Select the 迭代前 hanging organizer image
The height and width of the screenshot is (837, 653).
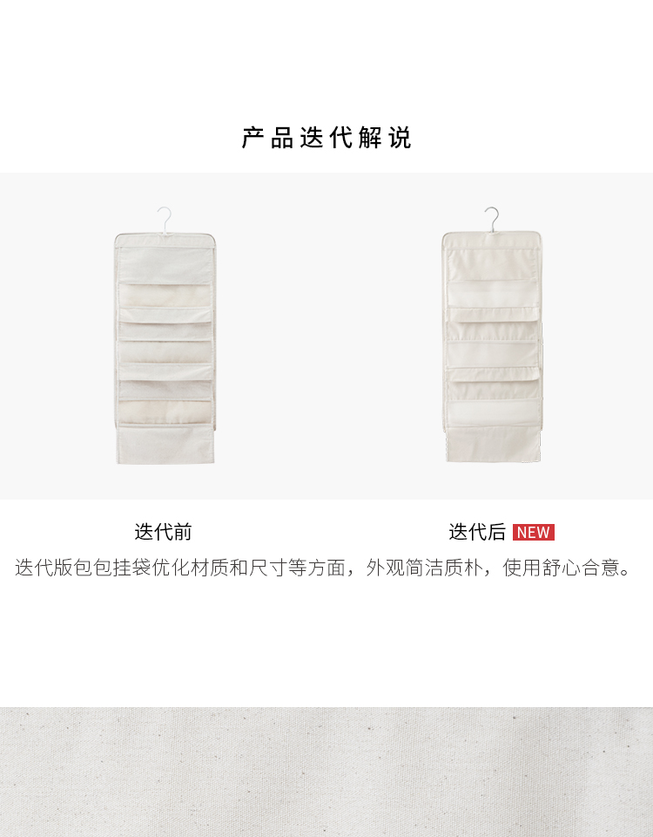pos(165,335)
